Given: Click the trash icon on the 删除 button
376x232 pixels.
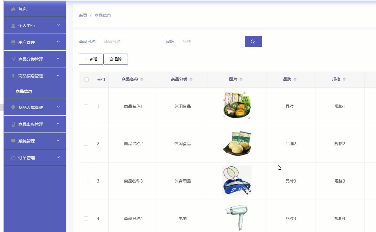Looking at the screenshot, I should 111,59.
